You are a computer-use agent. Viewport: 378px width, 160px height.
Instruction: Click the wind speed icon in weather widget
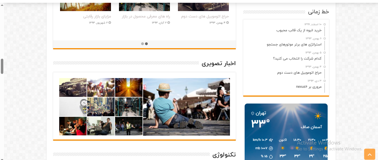coord(271,140)
